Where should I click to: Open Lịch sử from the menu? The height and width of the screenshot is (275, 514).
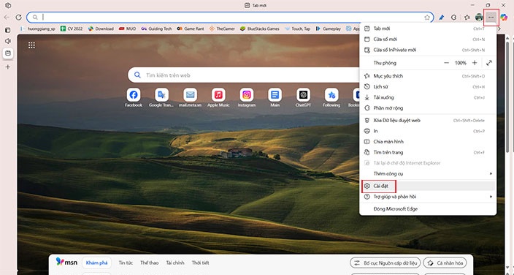point(428,87)
